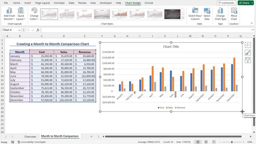The image size is (256, 144).
Task: Open the Change Colors palette
Action: (34, 14)
